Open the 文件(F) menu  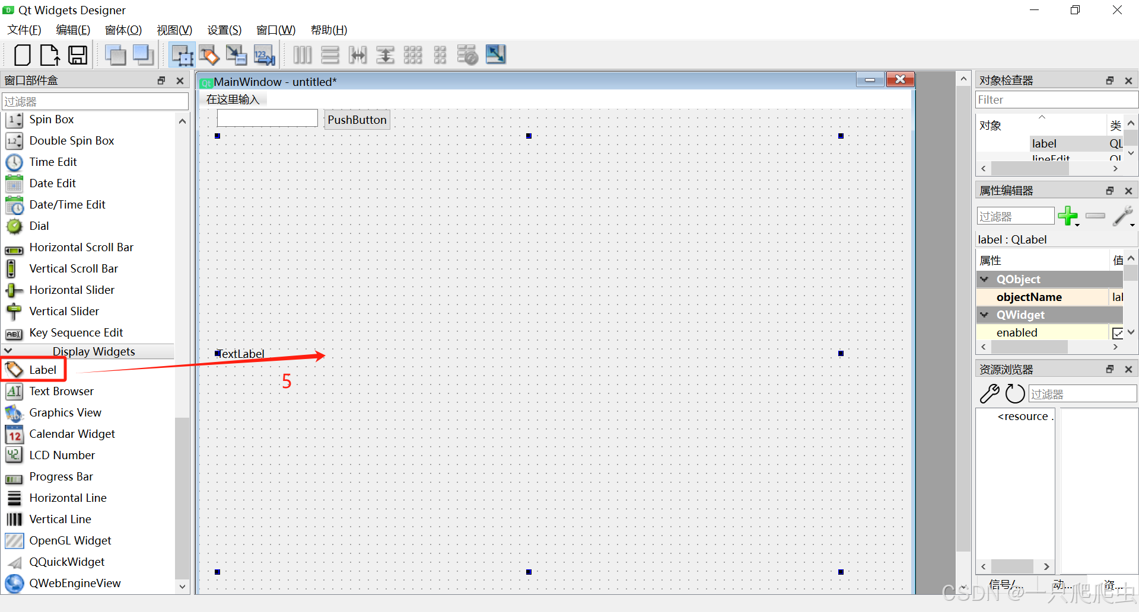pyautogui.click(x=24, y=30)
